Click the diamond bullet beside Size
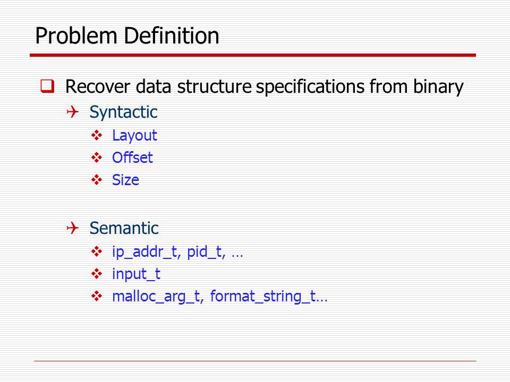510x382 pixels. (97, 180)
